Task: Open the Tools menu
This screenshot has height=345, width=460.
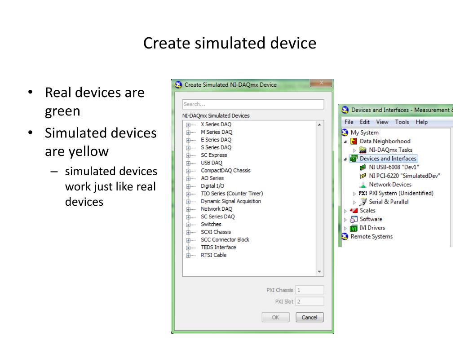Action: tap(402, 122)
